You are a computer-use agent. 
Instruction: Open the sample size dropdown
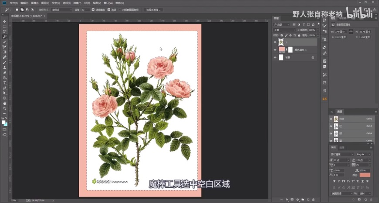(61, 10)
